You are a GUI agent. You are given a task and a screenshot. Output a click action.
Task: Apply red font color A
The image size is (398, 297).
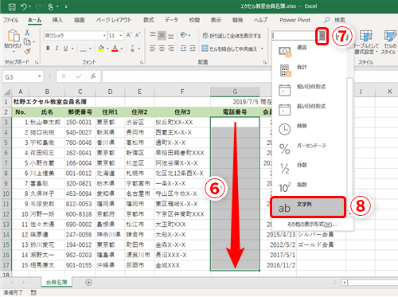click(x=115, y=49)
